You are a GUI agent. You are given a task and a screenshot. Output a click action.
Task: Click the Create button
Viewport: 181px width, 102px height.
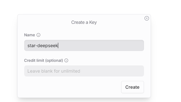133,87
